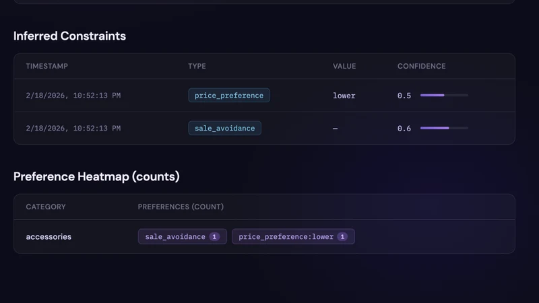Click the first row timestamp 10:52:13 PM
Screen dimensions: 539x303
(73, 96)
